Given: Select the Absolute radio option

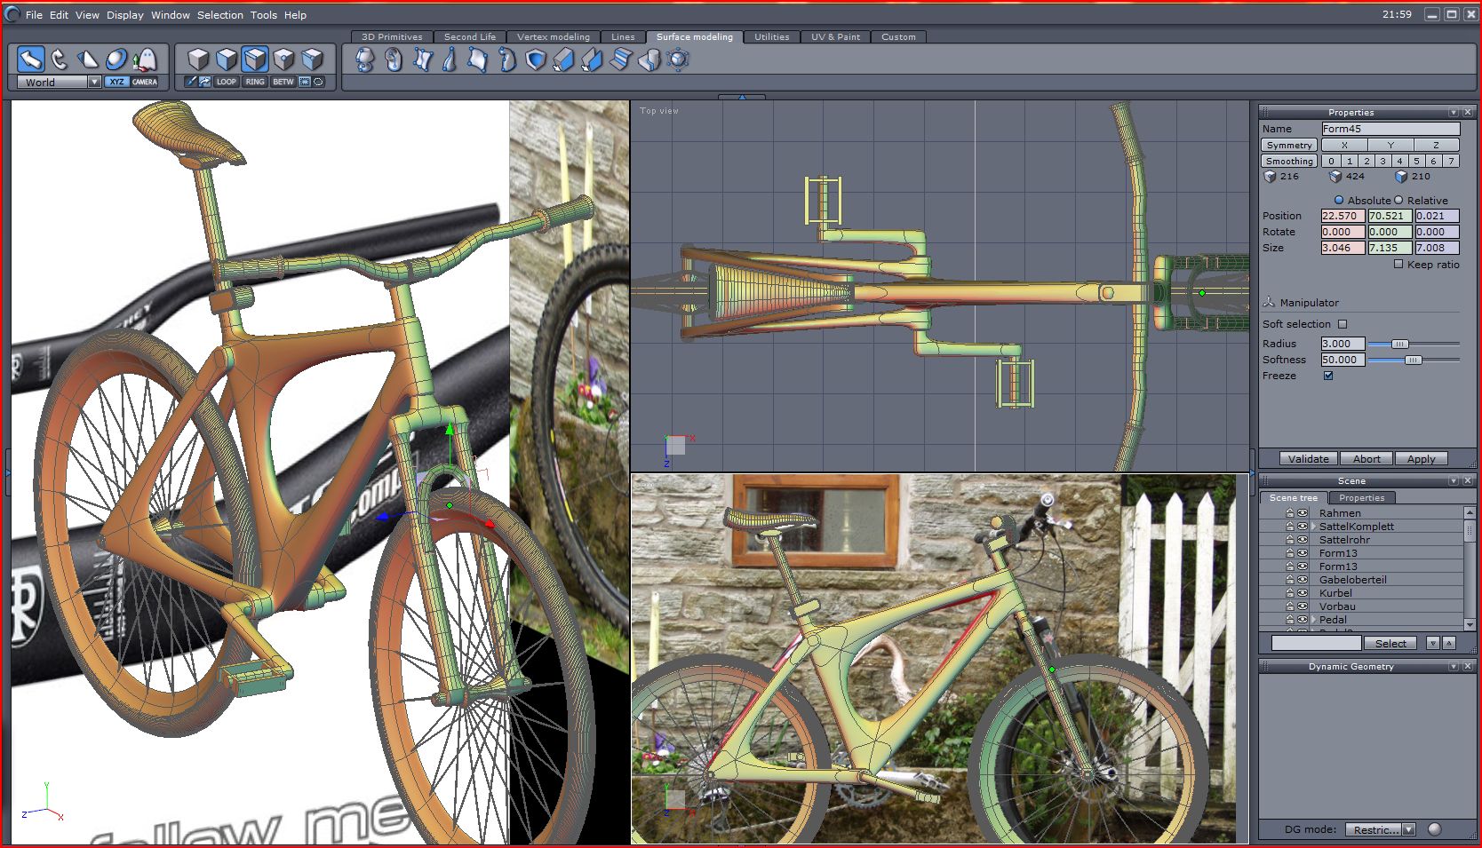Looking at the screenshot, I should click(x=1339, y=201).
